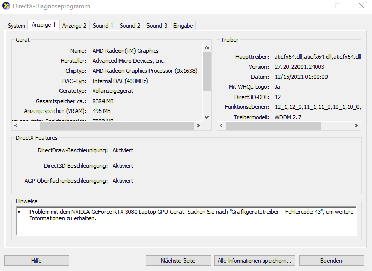Click the Anzeigespeicher (VRAM): label

pyautogui.click(x=55, y=111)
